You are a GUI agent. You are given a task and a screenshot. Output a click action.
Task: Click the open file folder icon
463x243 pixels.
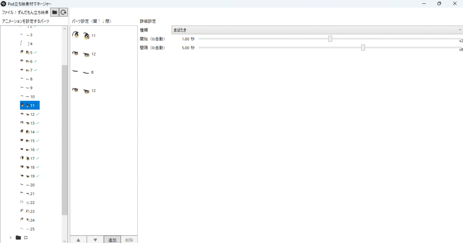point(55,13)
